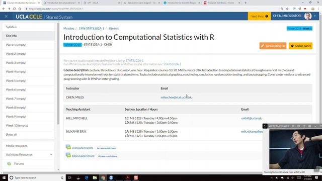Click the taskbar clock and date
The image size is (322, 181).
[308, 177]
